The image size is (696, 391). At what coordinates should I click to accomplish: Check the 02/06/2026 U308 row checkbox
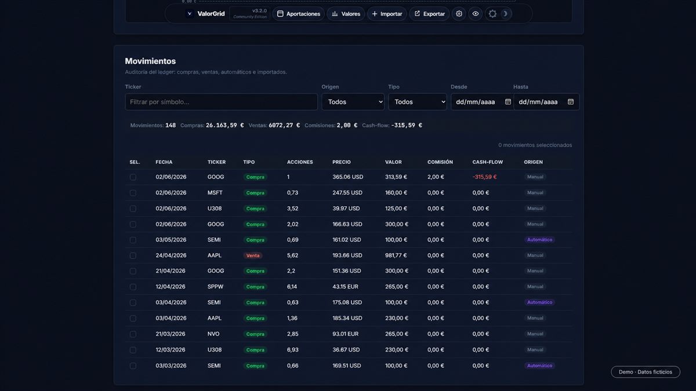coord(133,209)
